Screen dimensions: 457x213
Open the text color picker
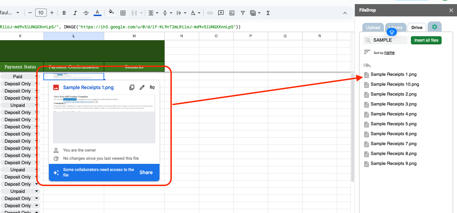click(97, 13)
